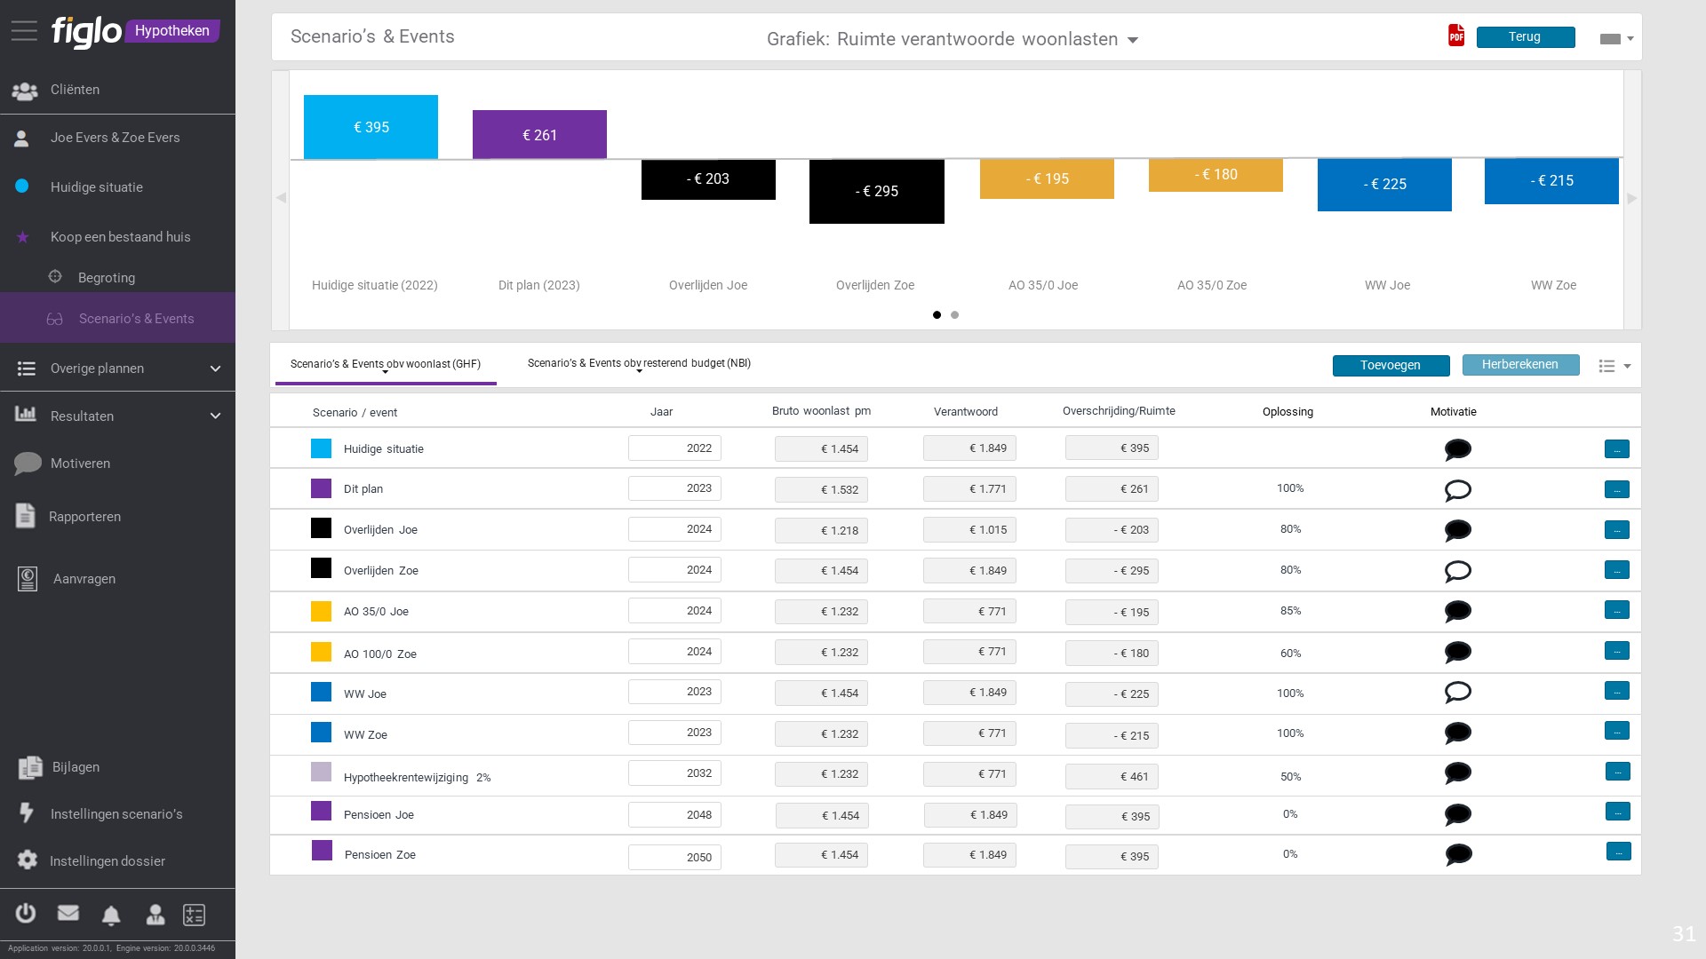Click yellow swatch of AO 35/0 Joe row

click(x=321, y=611)
